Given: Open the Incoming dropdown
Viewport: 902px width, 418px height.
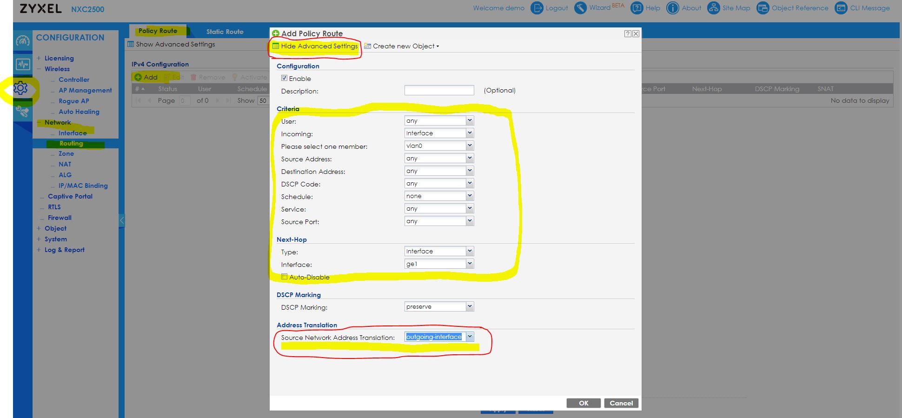Looking at the screenshot, I should coord(470,133).
